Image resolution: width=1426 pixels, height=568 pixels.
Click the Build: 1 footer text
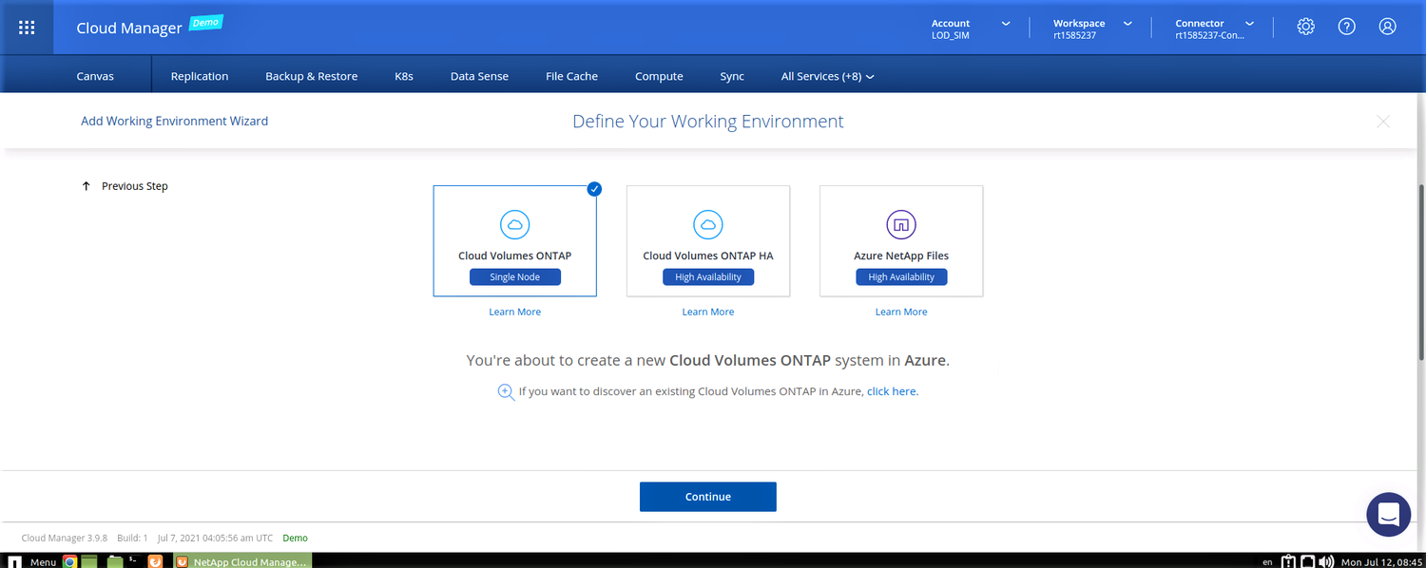click(132, 538)
